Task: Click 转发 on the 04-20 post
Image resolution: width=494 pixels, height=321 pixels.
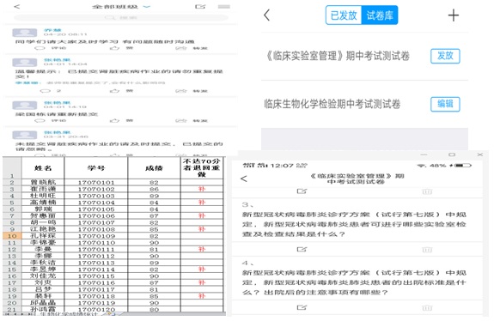Action: tap(192, 48)
